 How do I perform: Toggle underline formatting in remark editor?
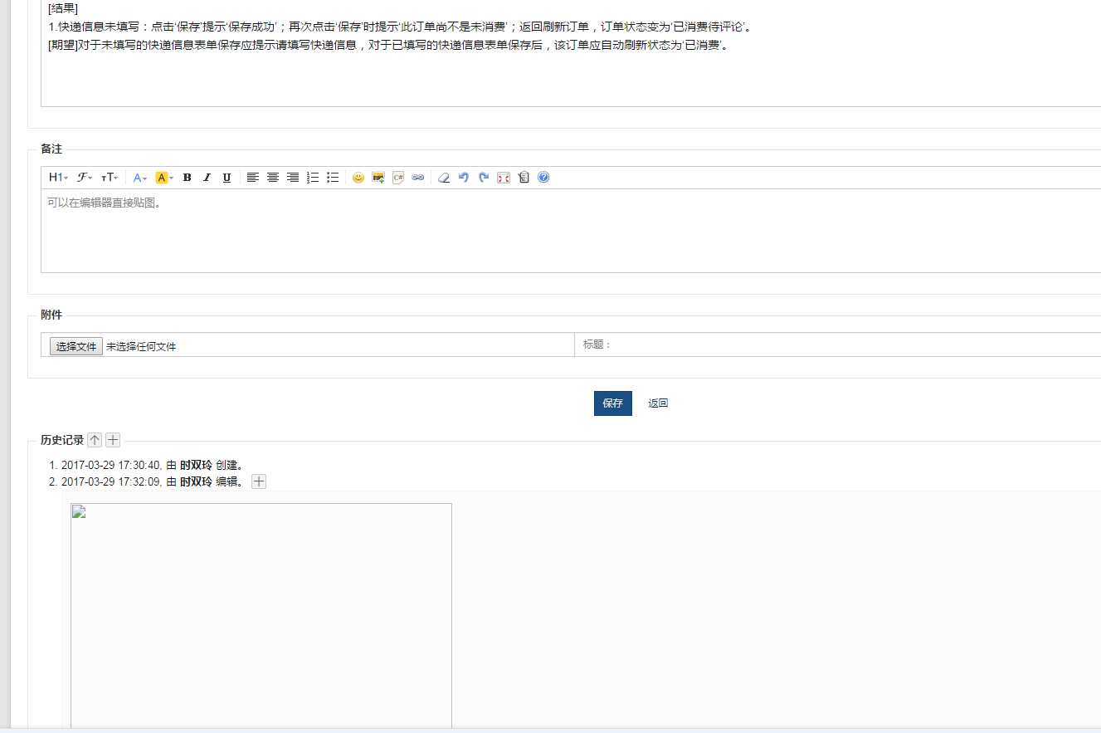(227, 178)
